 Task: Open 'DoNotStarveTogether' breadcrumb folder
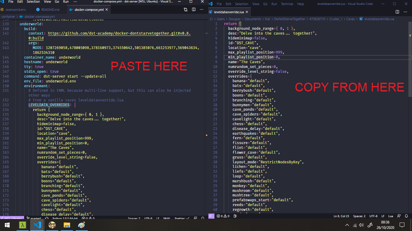290,19
